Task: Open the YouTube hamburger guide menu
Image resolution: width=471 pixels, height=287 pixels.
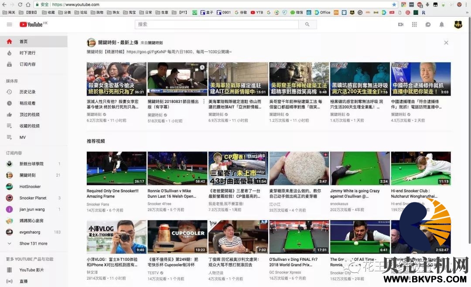Action: pyautogui.click(x=9, y=24)
